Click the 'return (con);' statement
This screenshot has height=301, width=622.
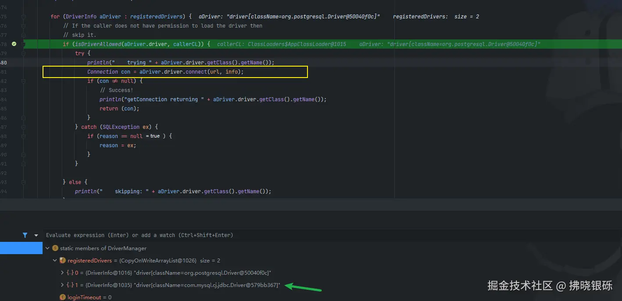[x=119, y=109]
